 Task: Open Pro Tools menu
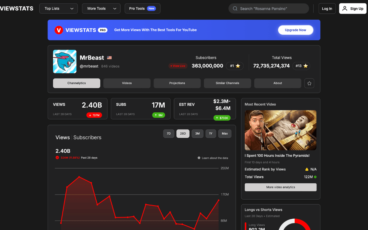click(x=143, y=9)
